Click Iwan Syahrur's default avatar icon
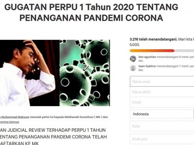Image resolution: width=194 pixels, height=145 pixels. pyautogui.click(x=133, y=68)
